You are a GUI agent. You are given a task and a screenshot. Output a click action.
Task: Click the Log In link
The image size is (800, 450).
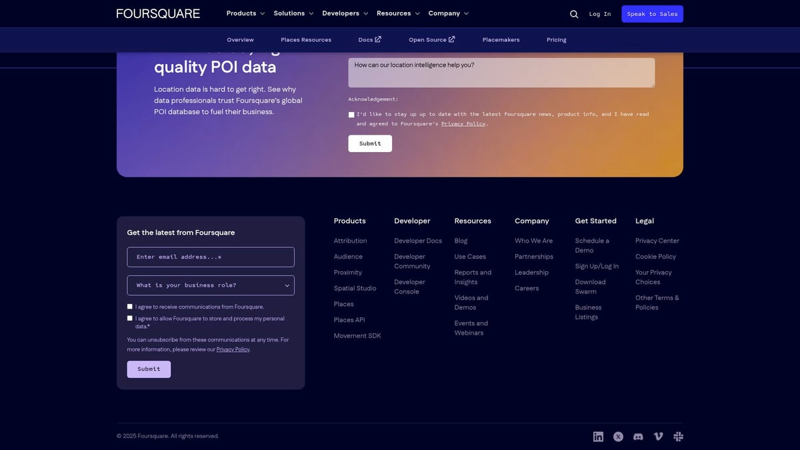pos(600,14)
